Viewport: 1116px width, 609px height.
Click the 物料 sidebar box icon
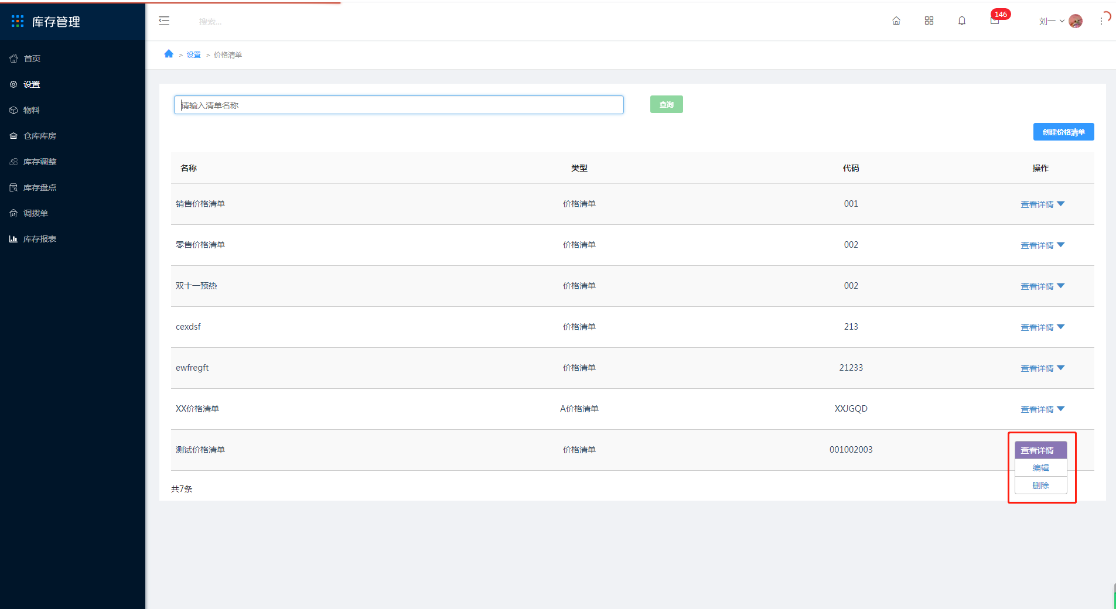click(13, 110)
